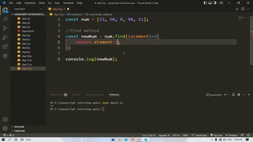Click the editor minimap

tap(244, 18)
